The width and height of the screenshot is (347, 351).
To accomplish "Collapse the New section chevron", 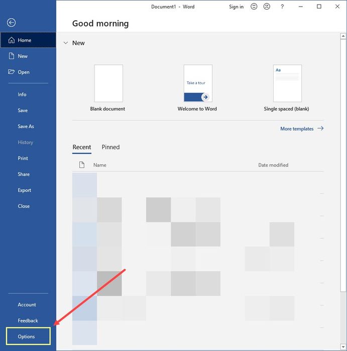I will coord(66,43).
